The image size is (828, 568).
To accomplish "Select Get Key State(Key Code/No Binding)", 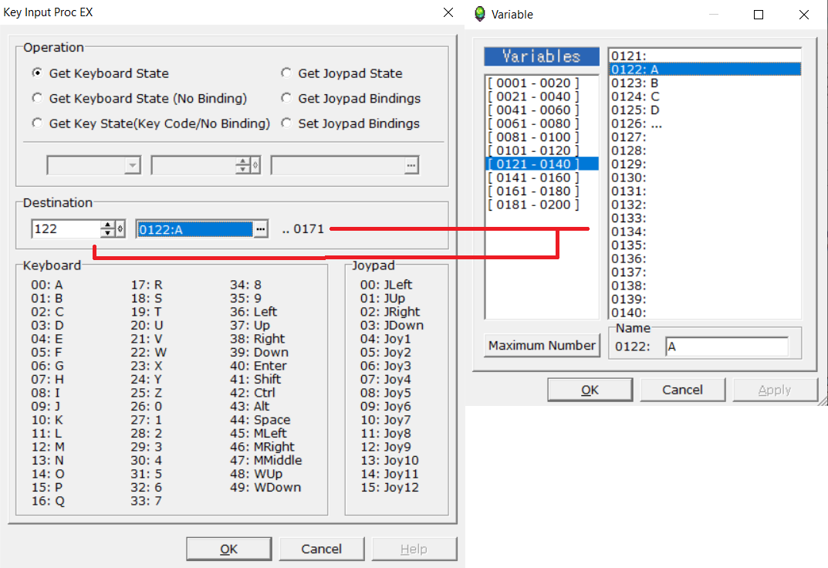I will click(151, 123).
